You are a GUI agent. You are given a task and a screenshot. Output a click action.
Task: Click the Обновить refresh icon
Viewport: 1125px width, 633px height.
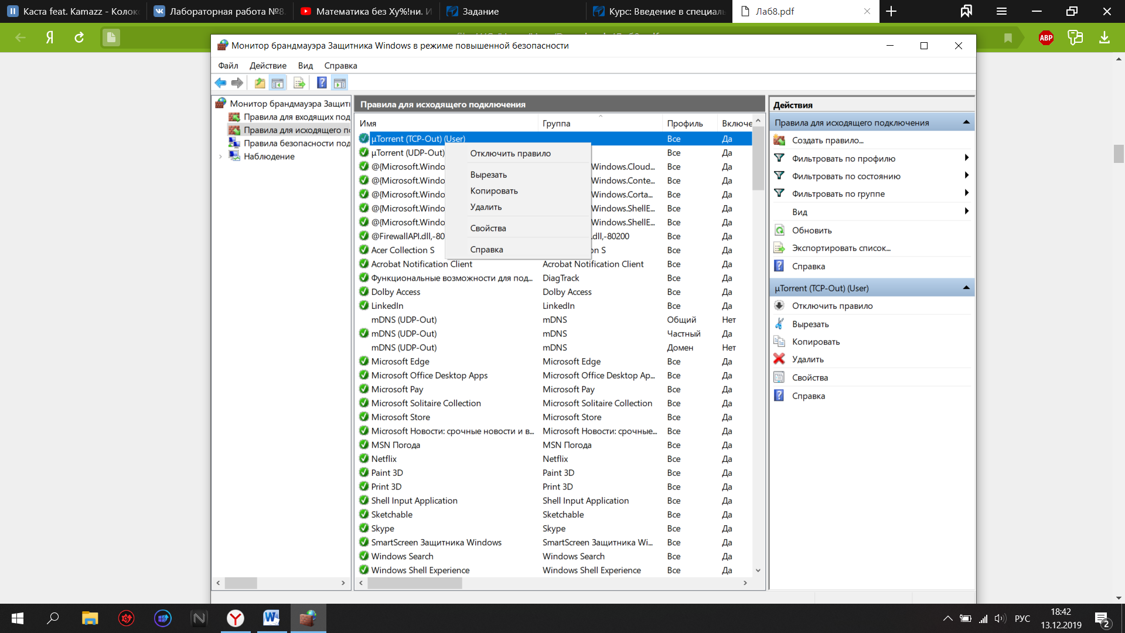(779, 230)
